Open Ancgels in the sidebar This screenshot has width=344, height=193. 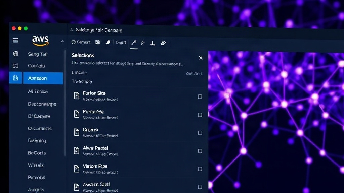tap(36, 190)
